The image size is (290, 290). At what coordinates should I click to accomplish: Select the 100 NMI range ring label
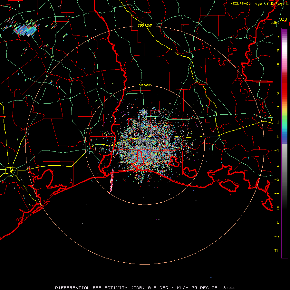click(145, 25)
